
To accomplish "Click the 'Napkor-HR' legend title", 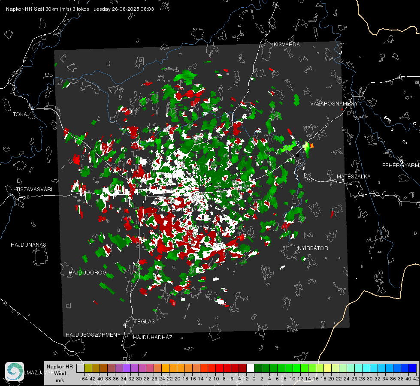I will [60, 367].
